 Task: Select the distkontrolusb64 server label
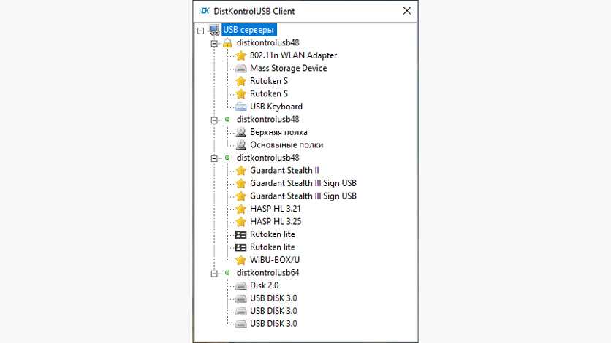tap(267, 273)
